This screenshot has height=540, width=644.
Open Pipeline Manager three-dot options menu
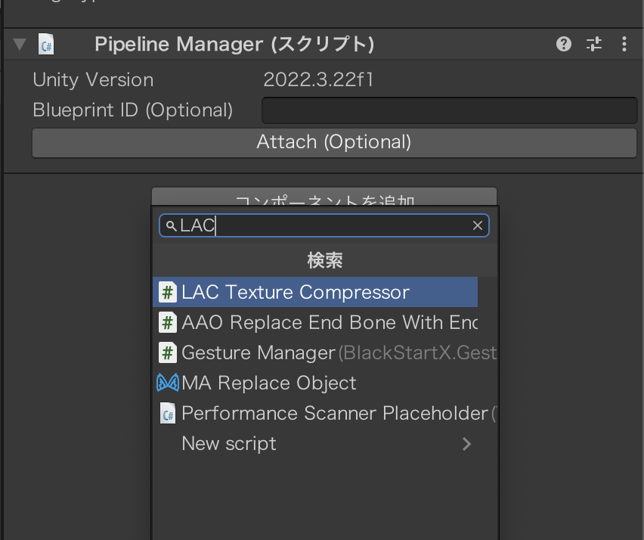pyautogui.click(x=624, y=44)
